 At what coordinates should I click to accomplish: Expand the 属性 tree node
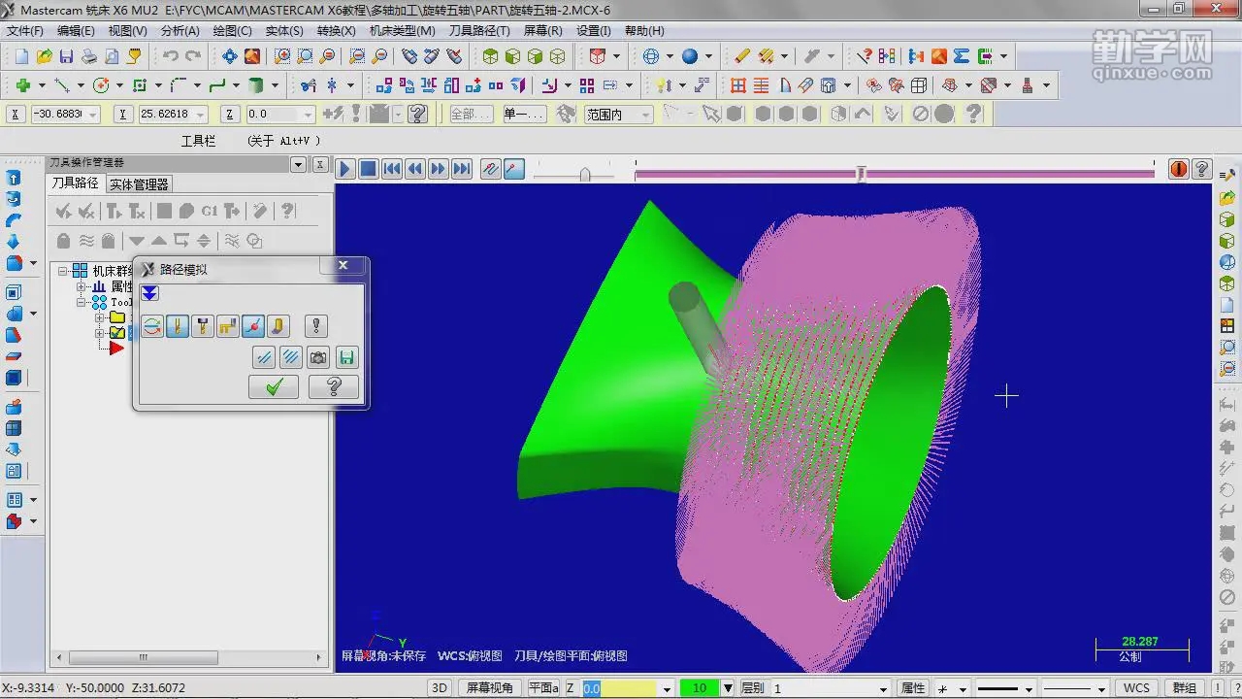pos(82,287)
